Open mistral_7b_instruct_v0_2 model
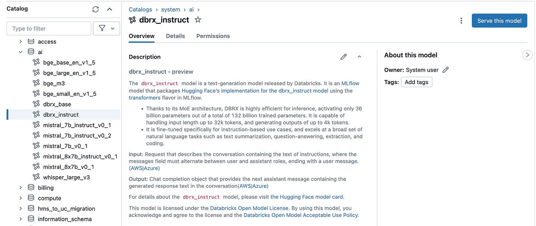The width and height of the screenshot is (536, 226). [x=77, y=135]
